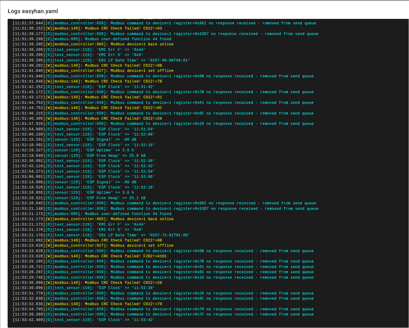Click the ESP Free Heap 25.1 kB entry

pyautogui.click(x=79, y=198)
